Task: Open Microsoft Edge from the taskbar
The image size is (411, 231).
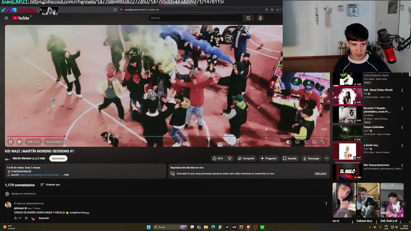Action: tap(213, 227)
